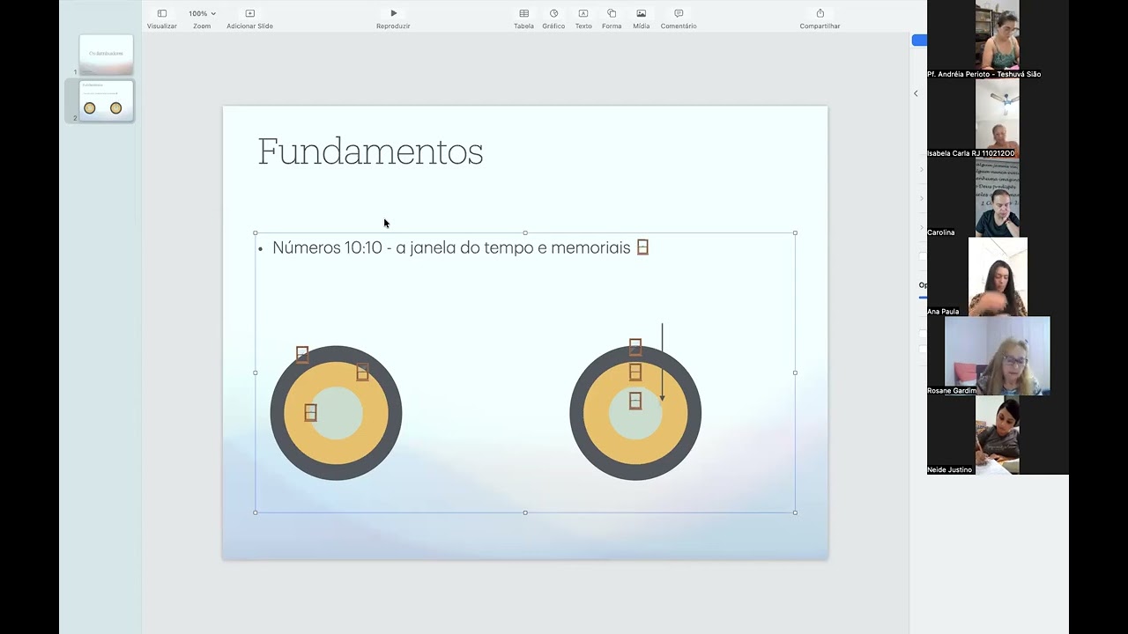The height and width of the screenshot is (634, 1128).
Task: Select slide 1 thumbnail in navigator
Action: click(106, 54)
